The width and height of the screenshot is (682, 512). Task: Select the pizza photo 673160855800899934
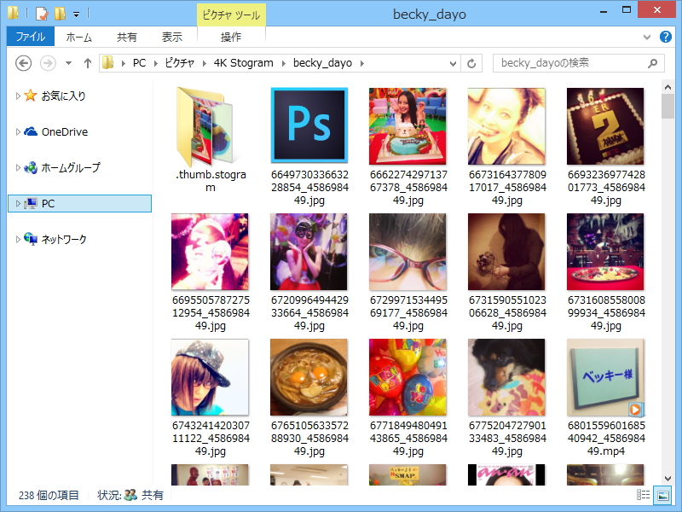point(606,272)
